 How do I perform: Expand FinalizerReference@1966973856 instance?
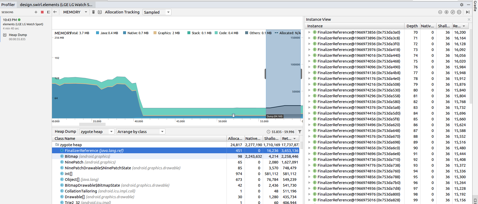(x=309, y=32)
